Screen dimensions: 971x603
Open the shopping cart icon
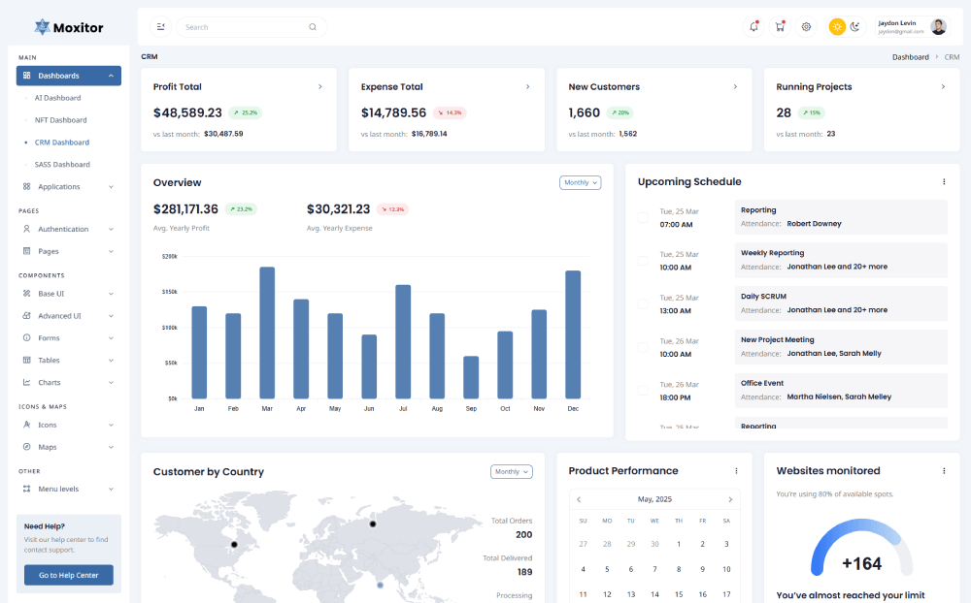point(780,27)
